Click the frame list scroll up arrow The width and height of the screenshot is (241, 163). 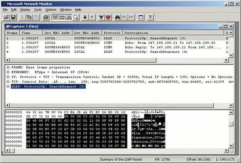231,33
